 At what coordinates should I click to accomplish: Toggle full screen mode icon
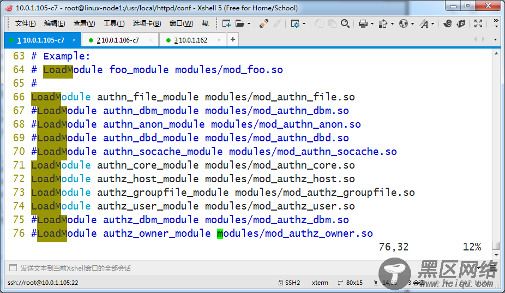tap(478, 23)
